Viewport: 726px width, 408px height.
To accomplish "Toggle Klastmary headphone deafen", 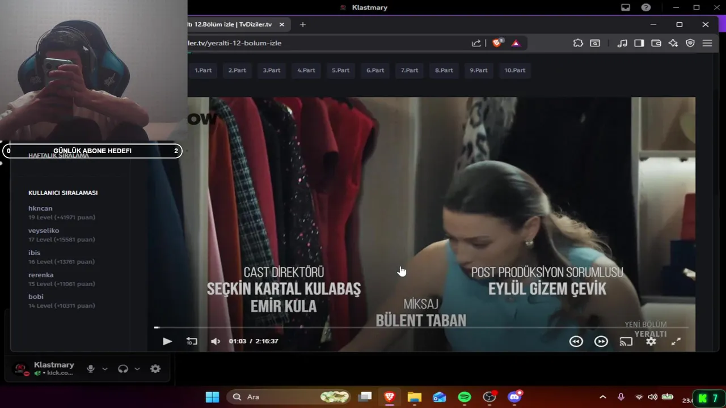I will 123,369.
